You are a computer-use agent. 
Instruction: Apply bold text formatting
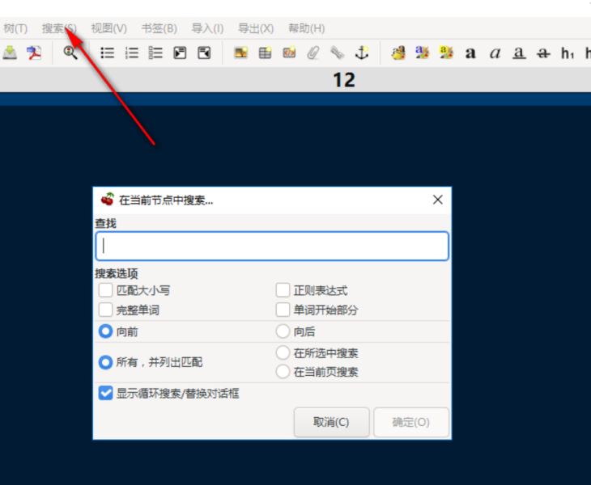[x=470, y=53]
